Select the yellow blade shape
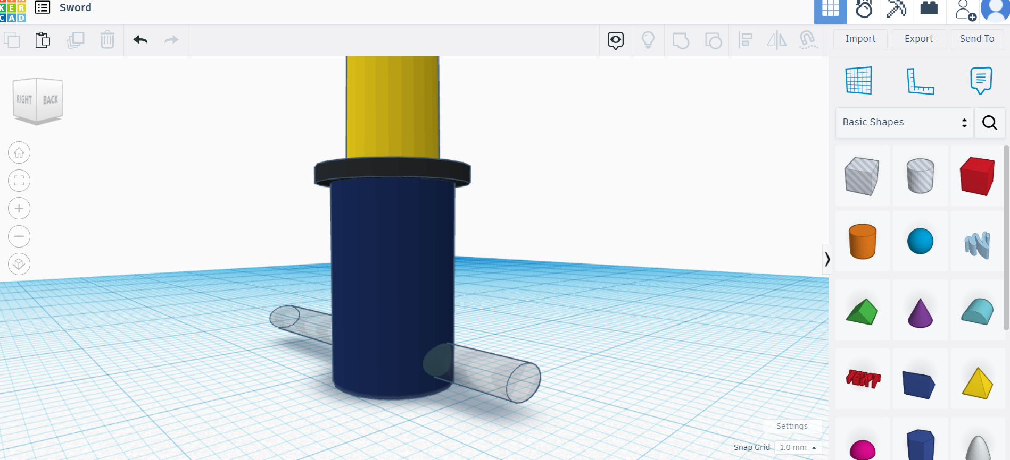The image size is (1010, 460). pyautogui.click(x=393, y=106)
